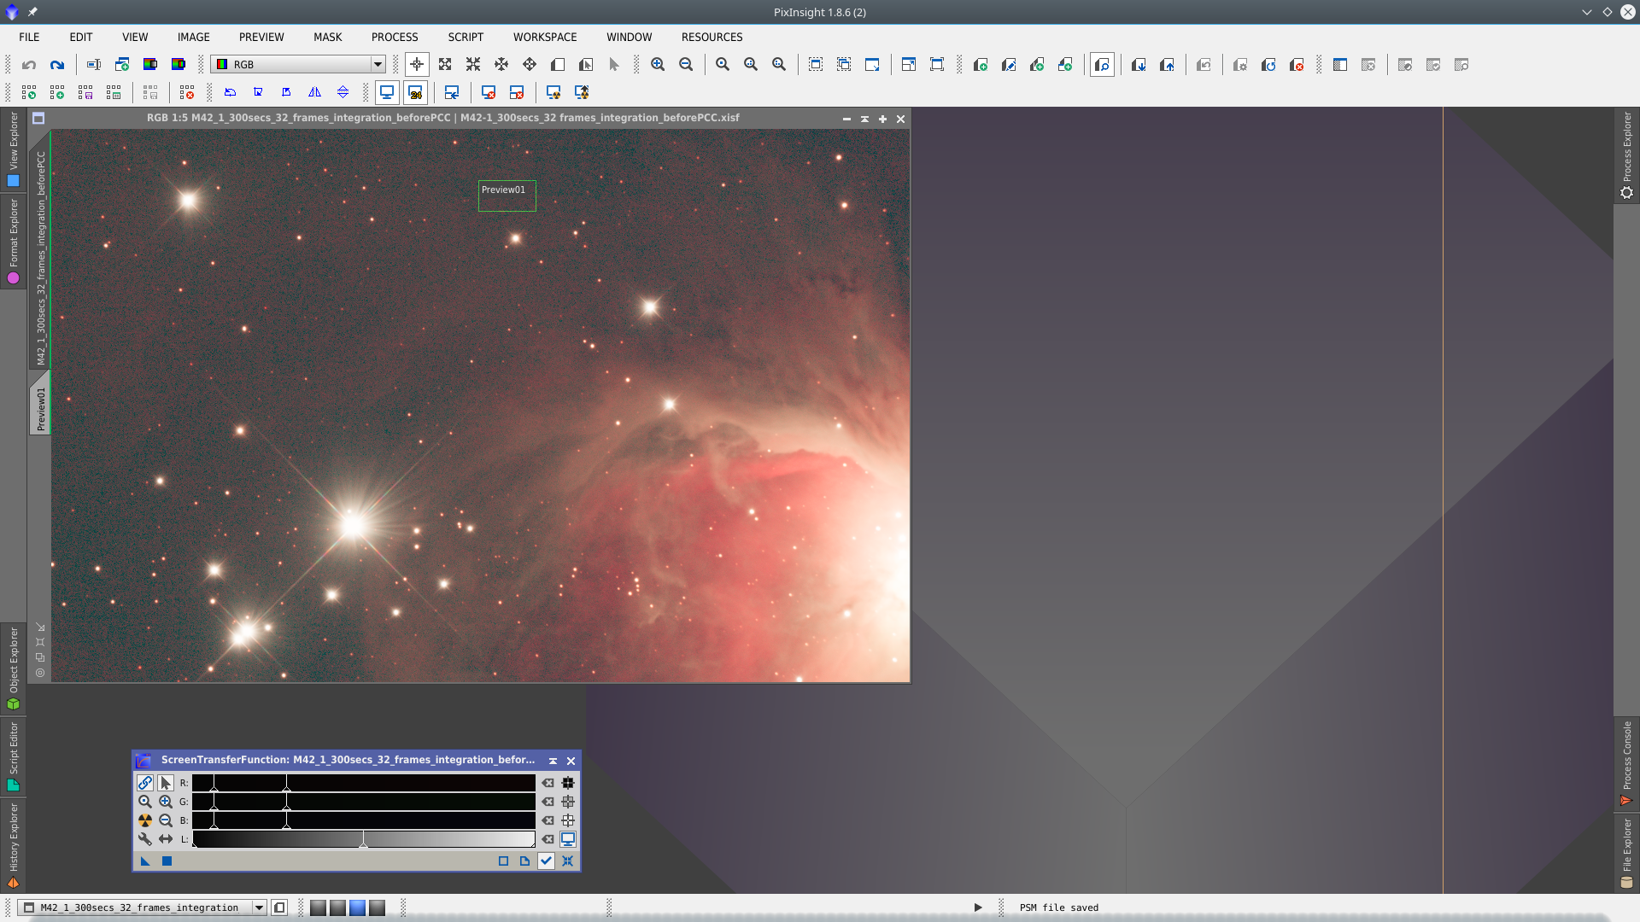Image resolution: width=1640 pixels, height=922 pixels.
Task: Toggle Track View checkmark in STF
Action: click(x=547, y=861)
